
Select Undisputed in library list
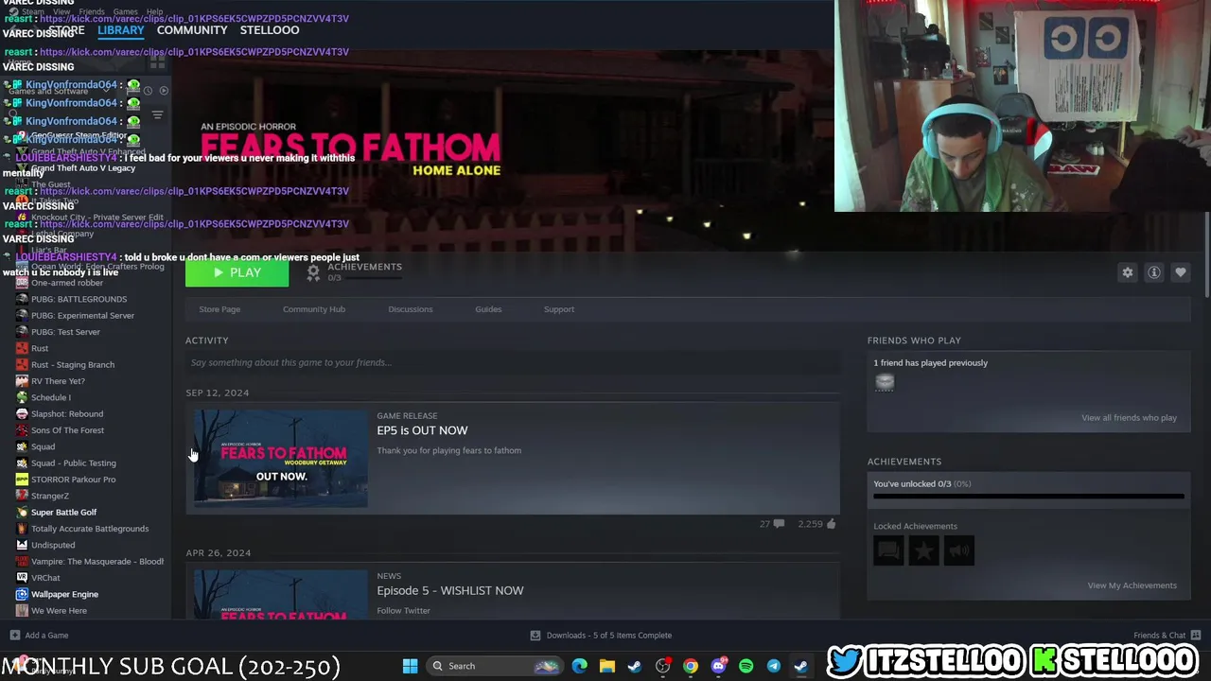(53, 545)
